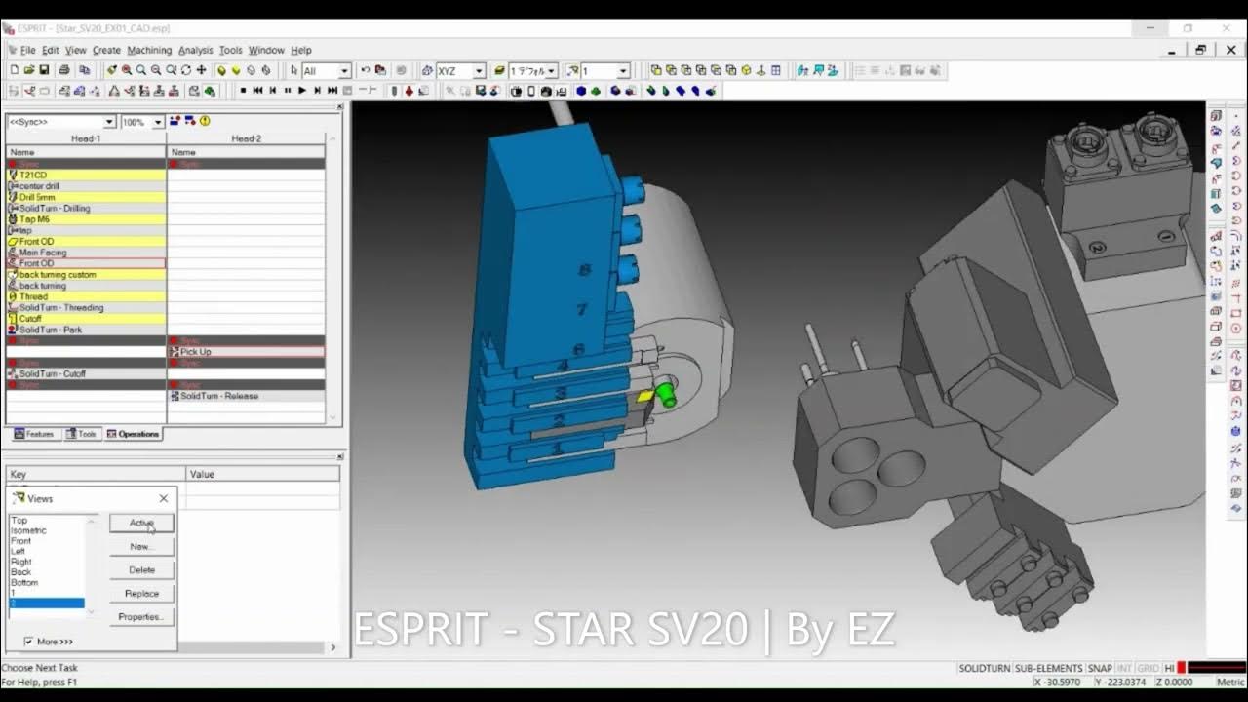Screen dimensions: 1248x702
Task: Click the first yellow shading icon
Action: click(x=222, y=70)
